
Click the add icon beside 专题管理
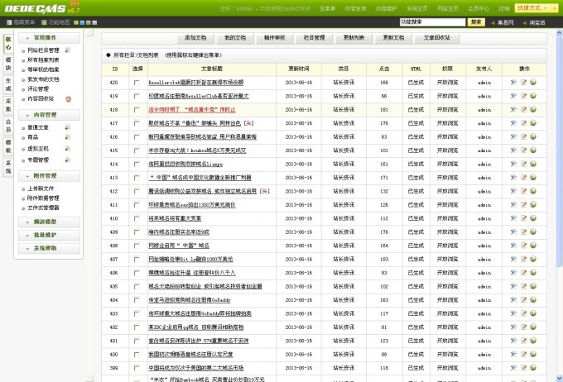67,160
